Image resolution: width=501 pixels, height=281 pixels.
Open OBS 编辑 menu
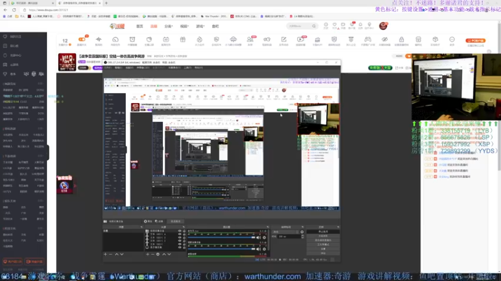(x=118, y=67)
